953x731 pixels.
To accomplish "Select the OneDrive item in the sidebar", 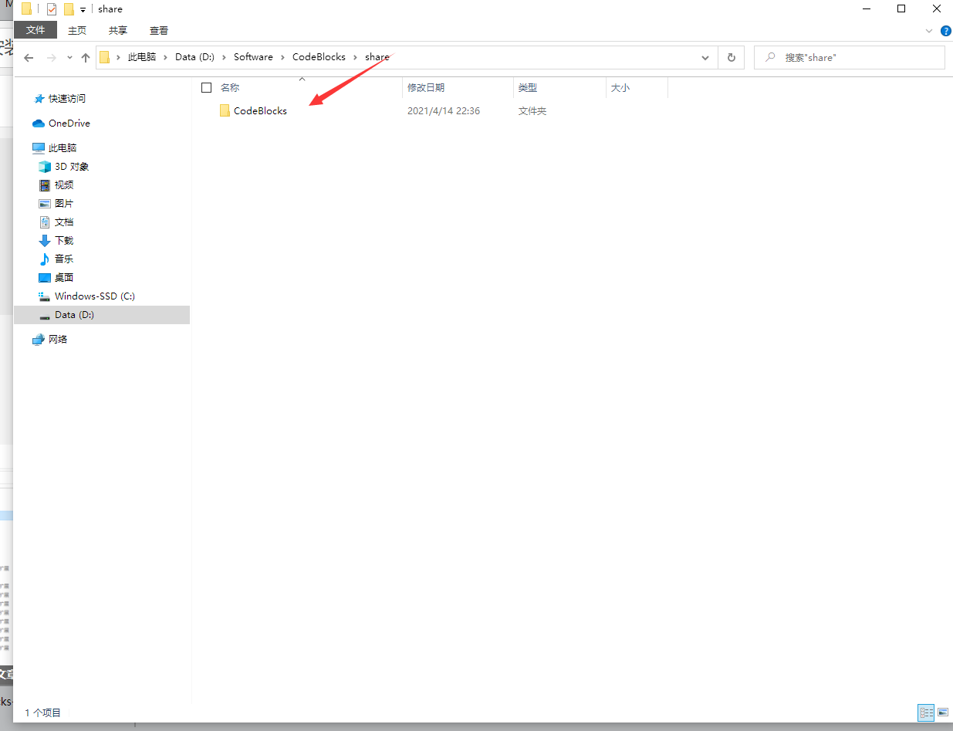I will coord(68,123).
